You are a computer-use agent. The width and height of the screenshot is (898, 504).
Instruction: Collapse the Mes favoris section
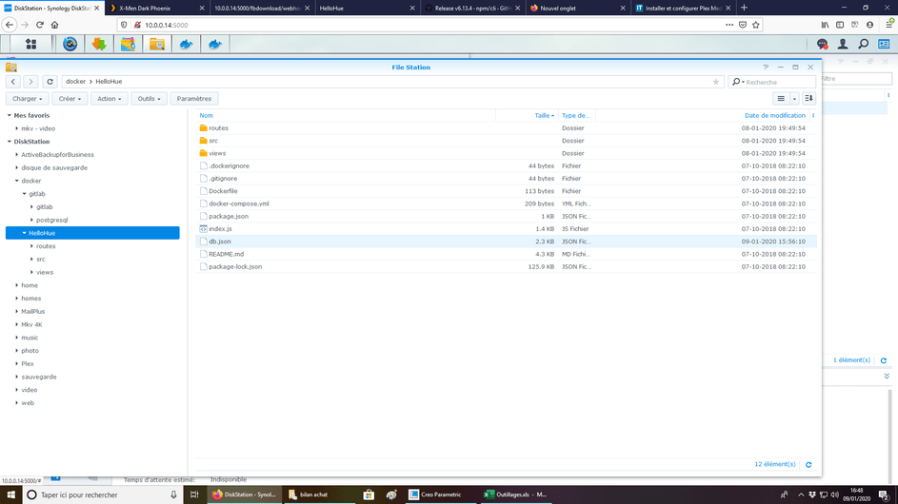(x=10, y=116)
